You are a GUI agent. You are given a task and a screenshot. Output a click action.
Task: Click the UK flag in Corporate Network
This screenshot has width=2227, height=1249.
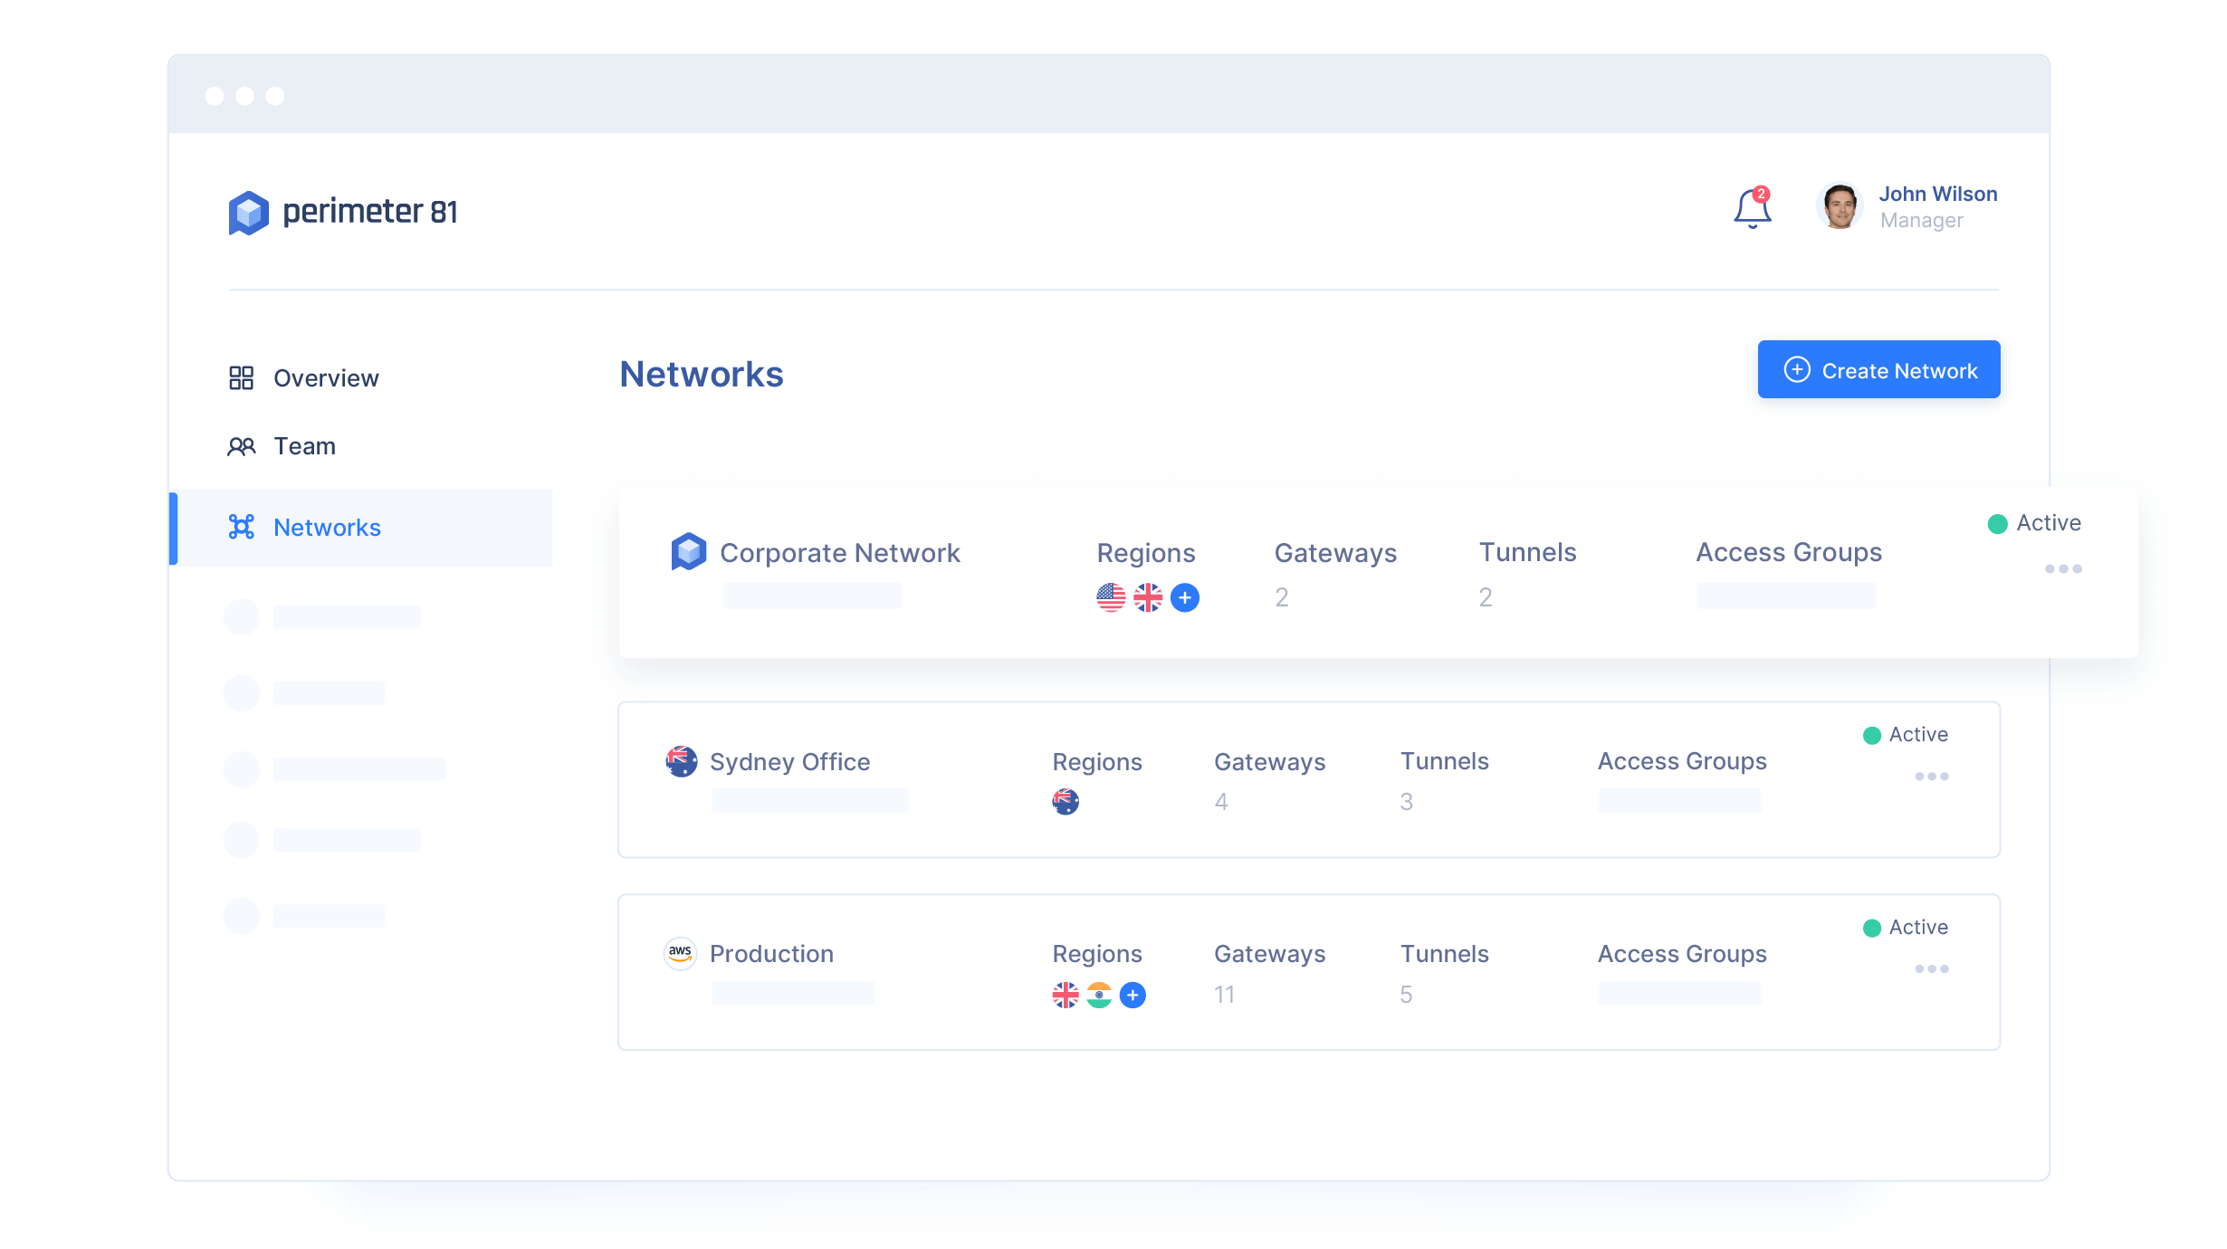(x=1148, y=597)
